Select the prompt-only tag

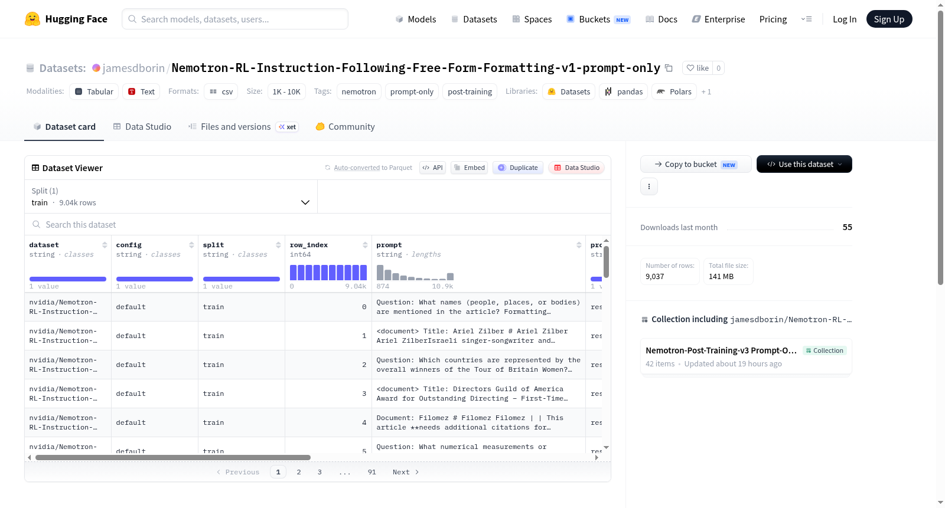point(412,91)
